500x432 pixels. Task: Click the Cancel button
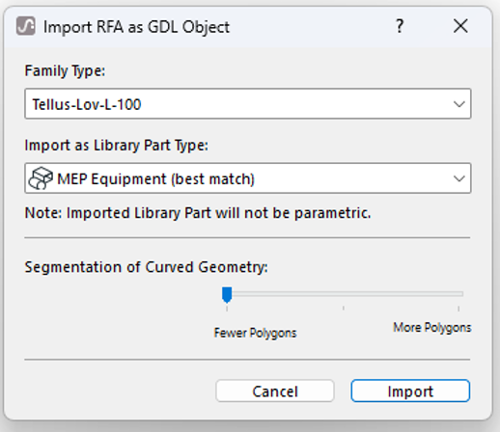click(275, 391)
